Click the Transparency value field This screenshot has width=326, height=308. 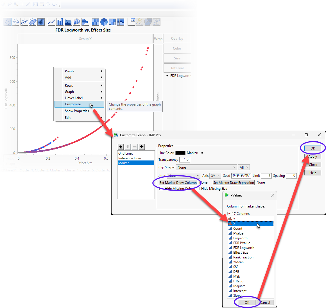[185, 160]
